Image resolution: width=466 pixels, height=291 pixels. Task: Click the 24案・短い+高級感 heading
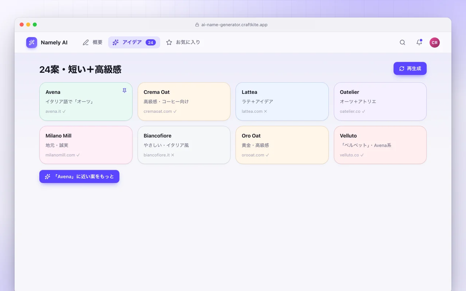[x=80, y=69]
